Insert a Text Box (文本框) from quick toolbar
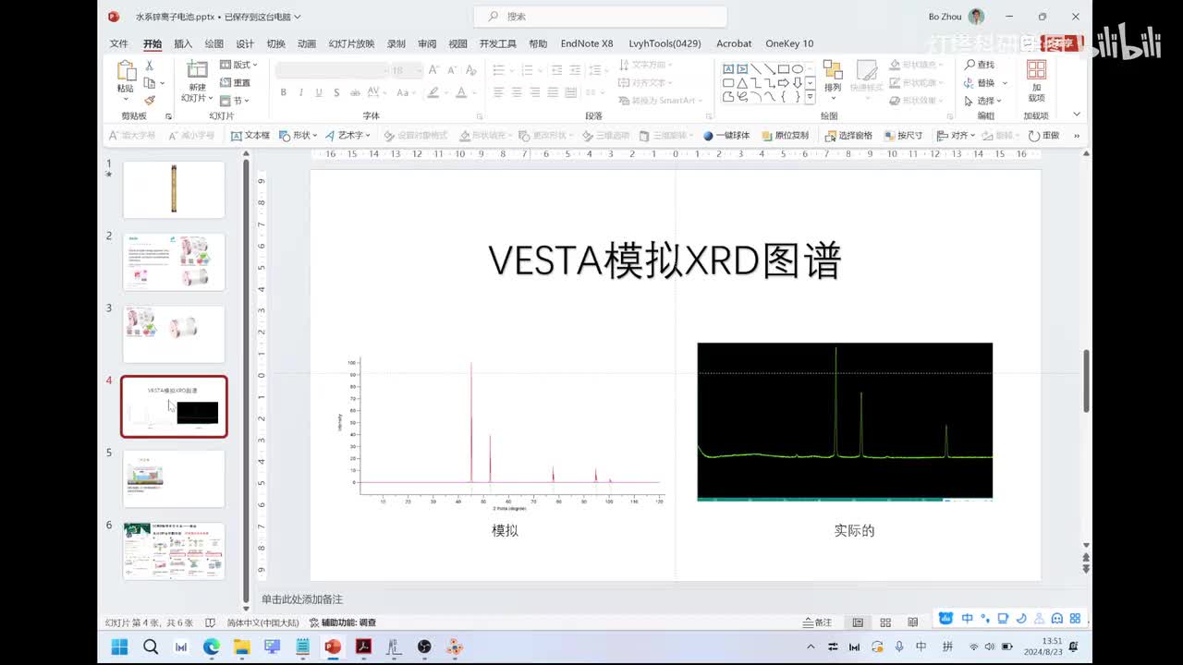The width and height of the screenshot is (1183, 665). click(x=250, y=136)
